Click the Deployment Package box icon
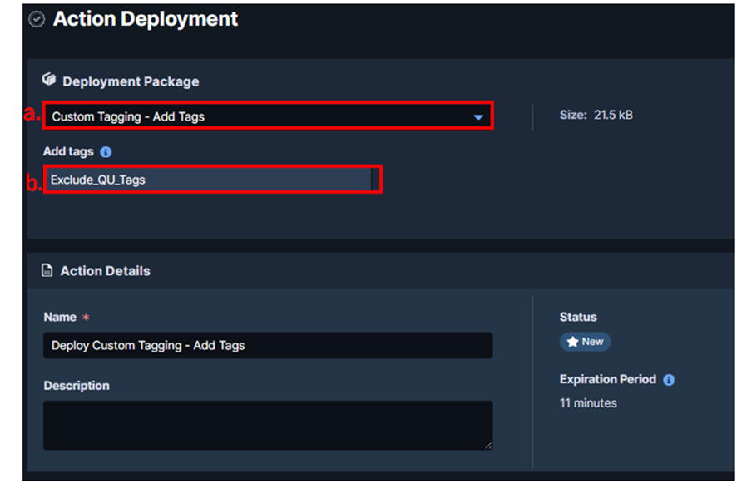The width and height of the screenshot is (737, 483). (x=49, y=80)
